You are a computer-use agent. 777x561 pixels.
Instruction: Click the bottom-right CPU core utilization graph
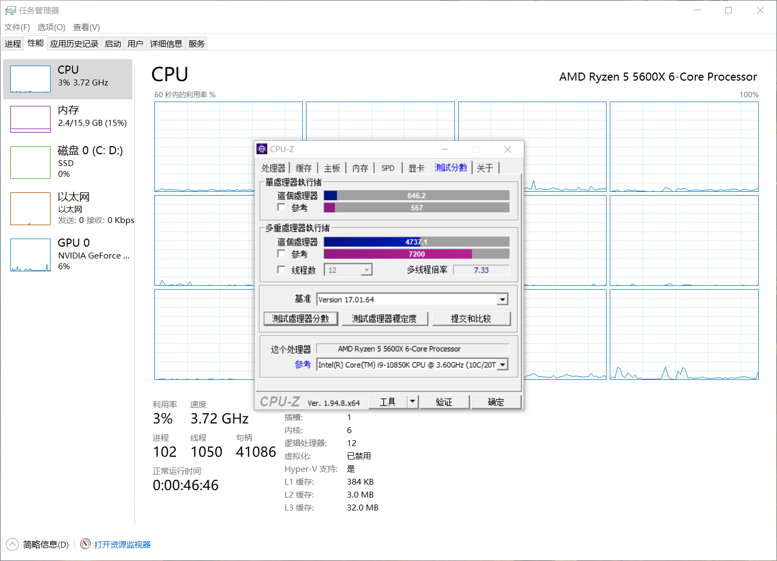[684, 335]
